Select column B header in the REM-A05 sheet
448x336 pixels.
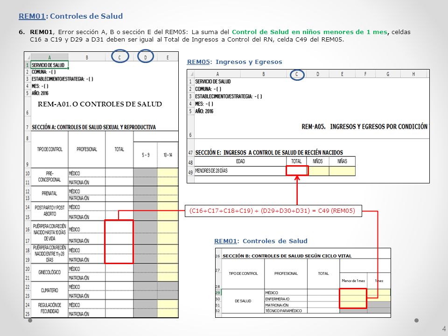(263, 74)
